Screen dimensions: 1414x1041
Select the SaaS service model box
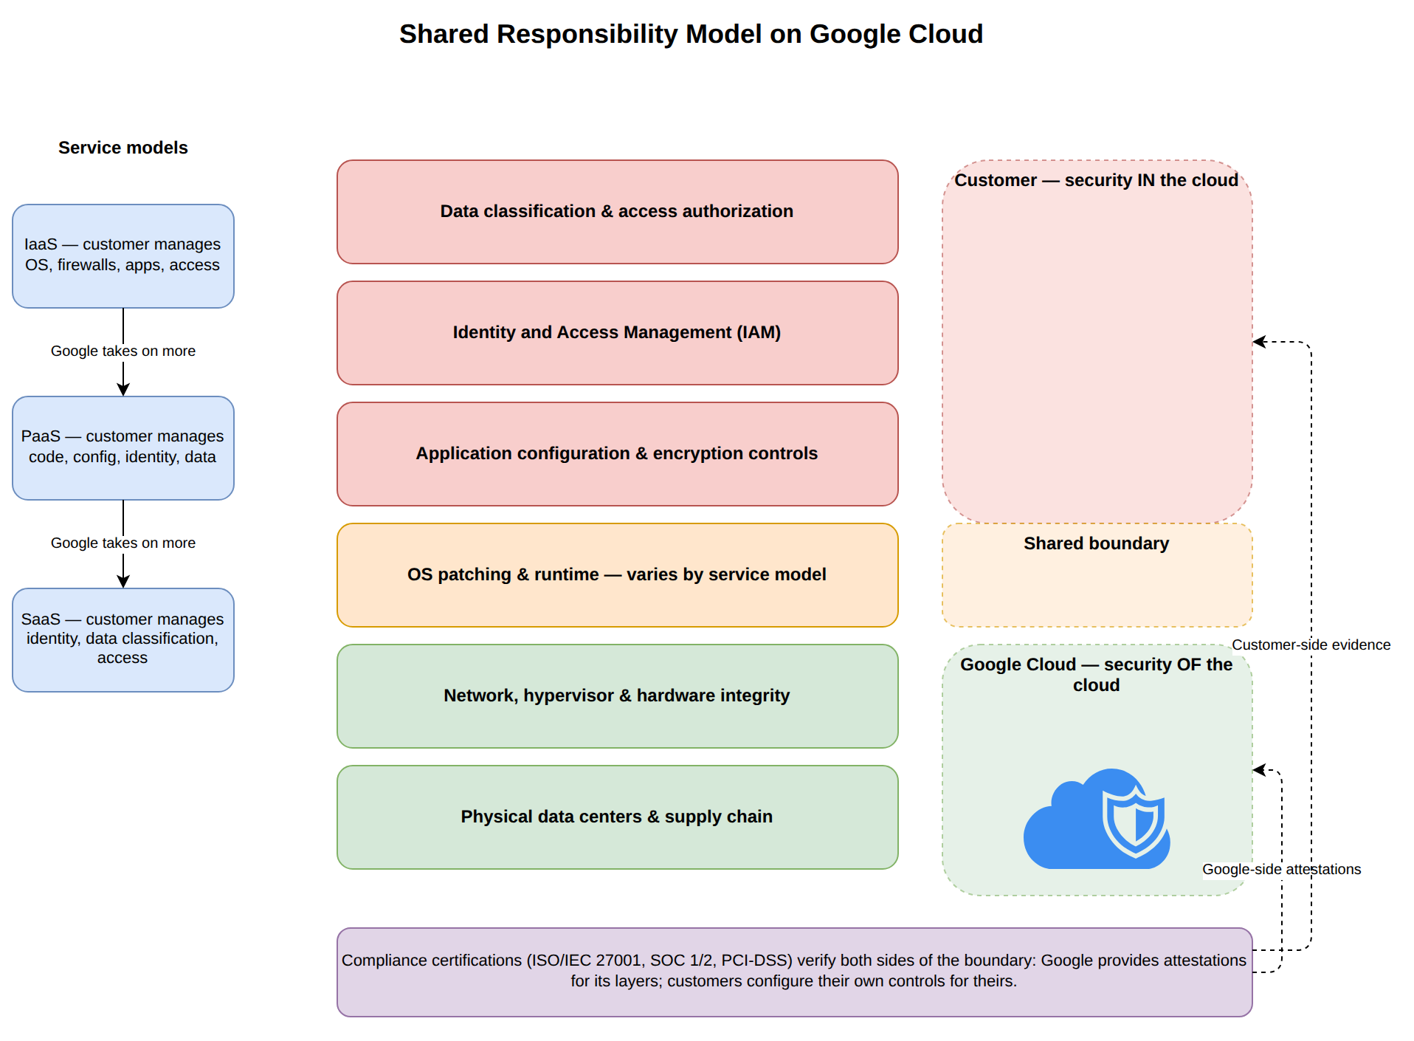pos(123,640)
